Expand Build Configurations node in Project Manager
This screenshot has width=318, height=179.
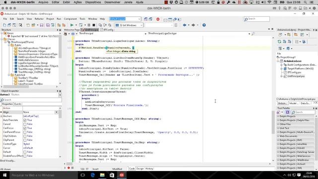(282, 65)
